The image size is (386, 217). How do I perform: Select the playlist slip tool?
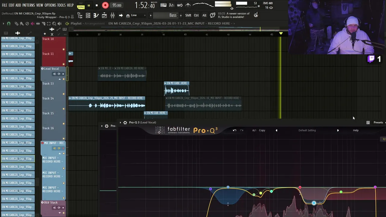coord(38,24)
